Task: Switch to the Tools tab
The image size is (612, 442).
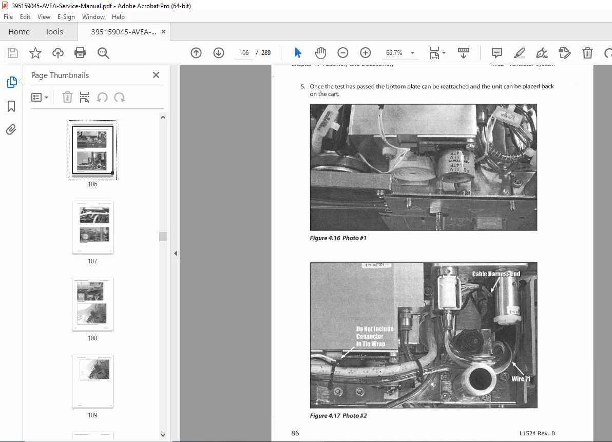Action: click(54, 32)
